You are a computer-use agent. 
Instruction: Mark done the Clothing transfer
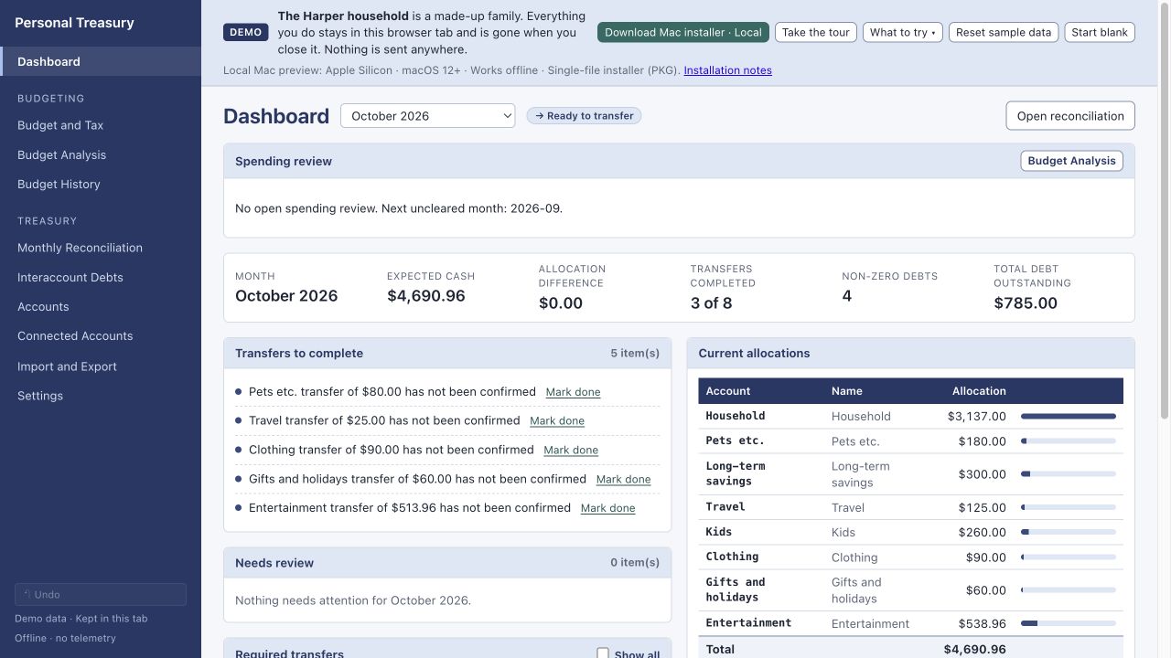571,451
